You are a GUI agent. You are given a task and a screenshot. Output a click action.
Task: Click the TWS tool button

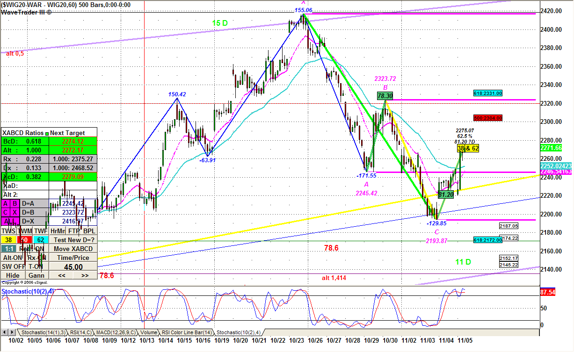[x=8, y=231]
